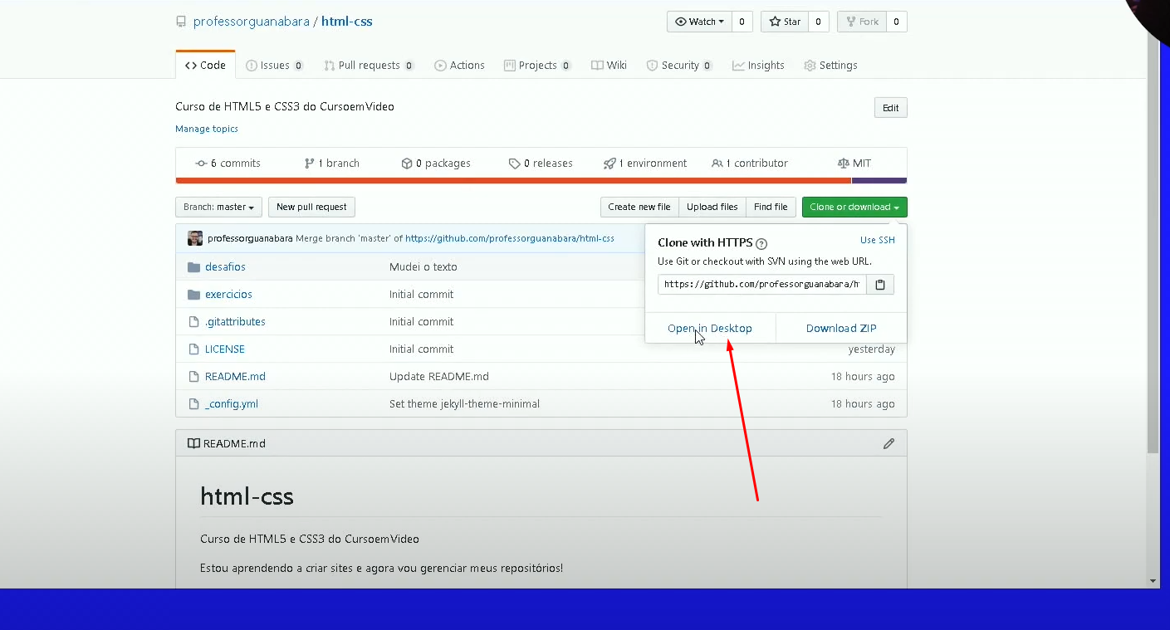Click inside the HTTPS clone URL field
Image resolution: width=1170 pixels, height=630 pixels.
coord(762,285)
